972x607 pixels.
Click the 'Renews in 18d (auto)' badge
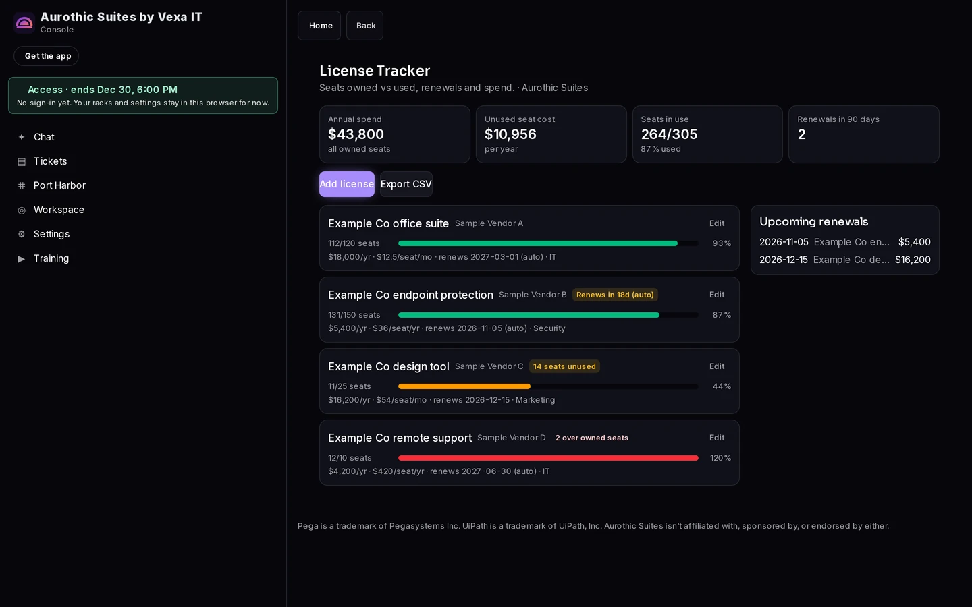tap(615, 295)
